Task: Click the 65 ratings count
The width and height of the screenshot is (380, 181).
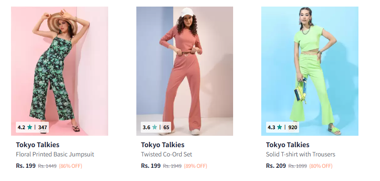Action: coord(166,127)
